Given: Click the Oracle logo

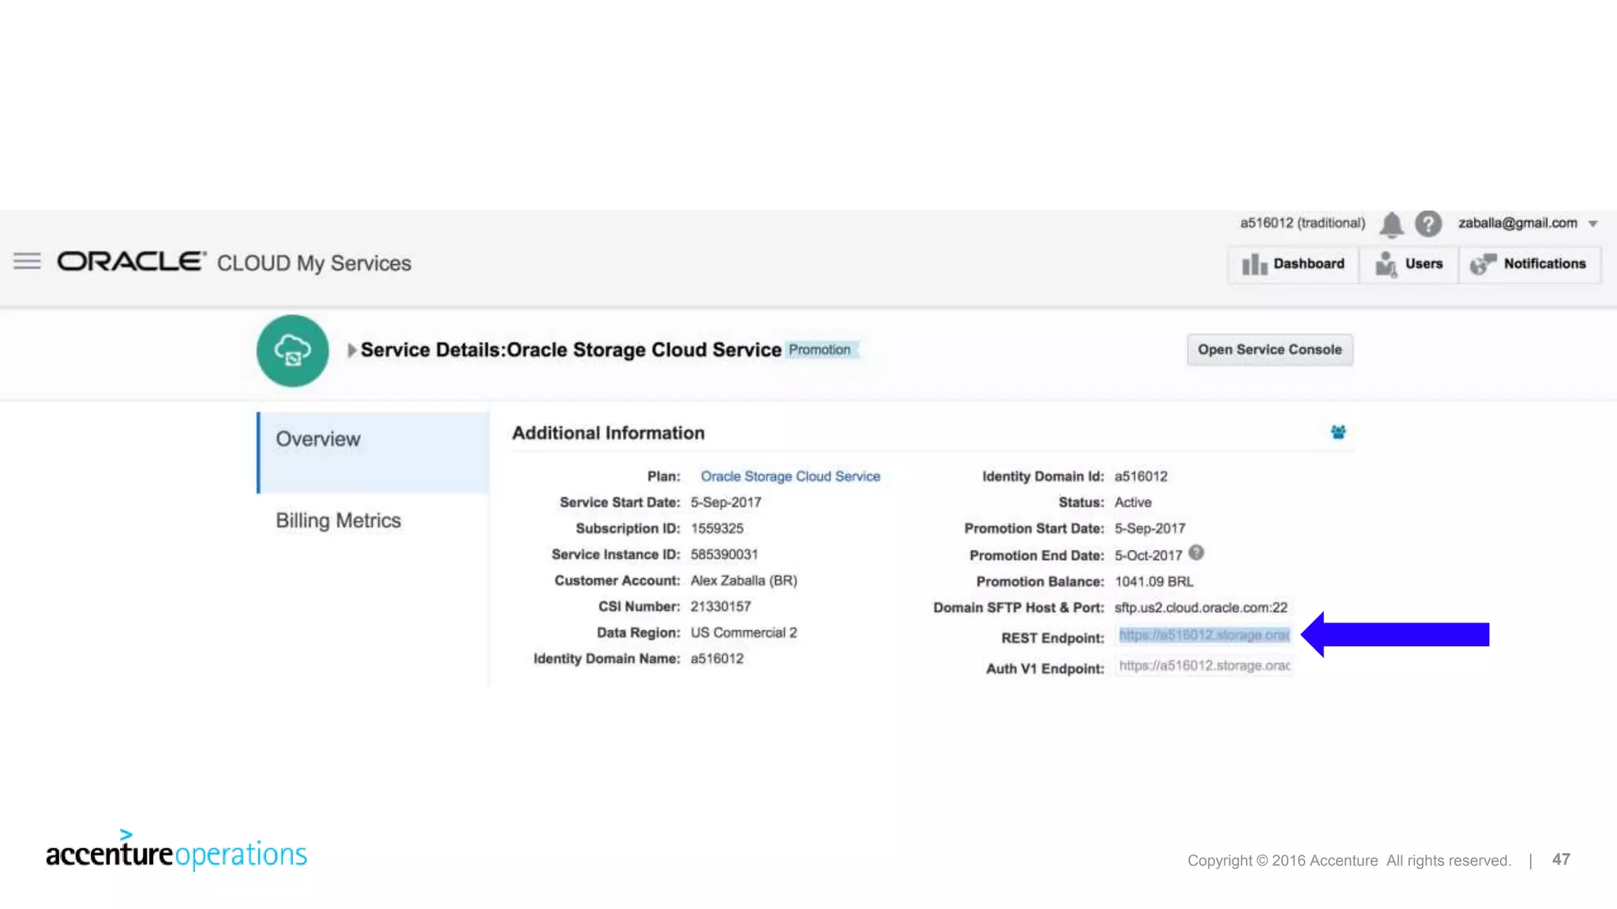Looking at the screenshot, I should point(132,261).
